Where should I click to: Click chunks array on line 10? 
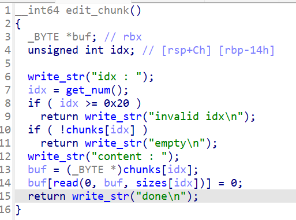pyautogui.click(x=85, y=130)
